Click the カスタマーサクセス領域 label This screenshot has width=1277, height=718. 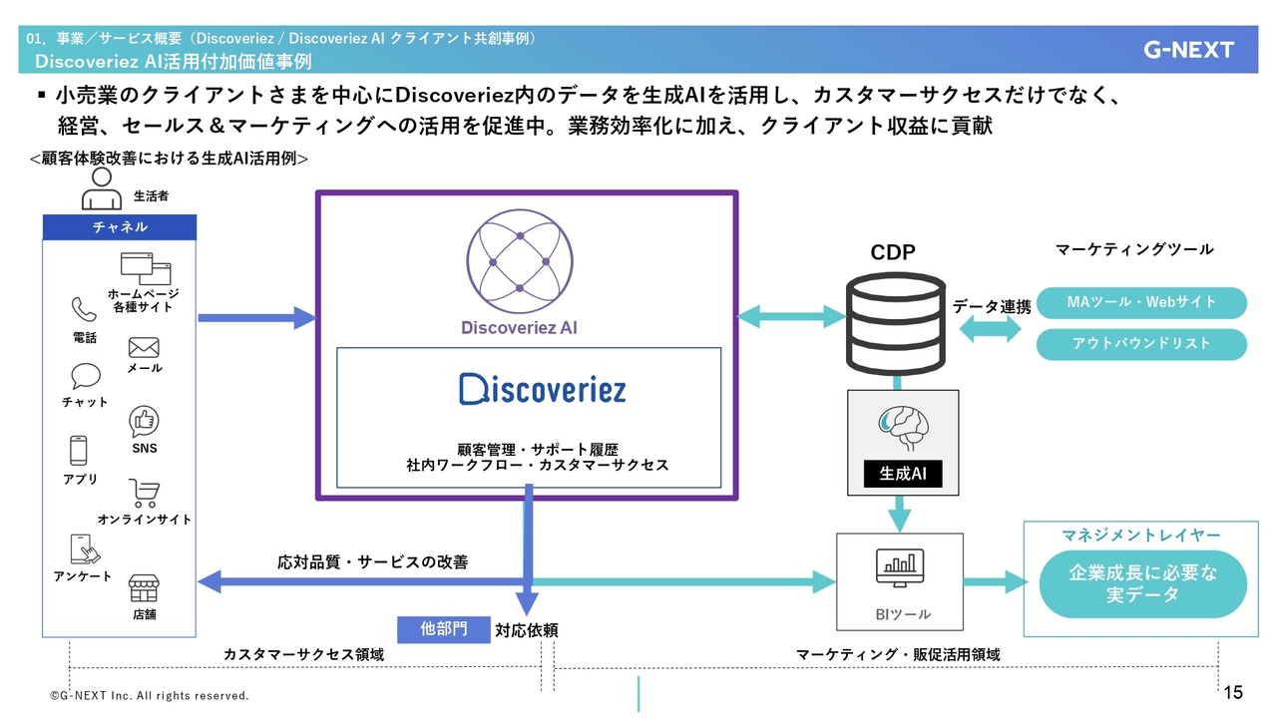pos(303,655)
